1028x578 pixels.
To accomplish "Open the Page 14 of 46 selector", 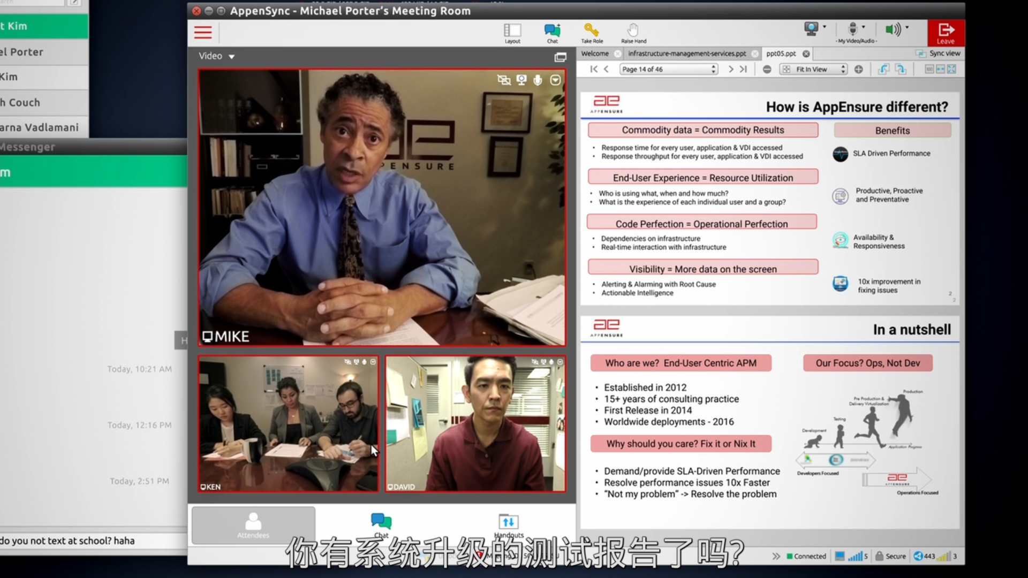I will coord(669,69).
